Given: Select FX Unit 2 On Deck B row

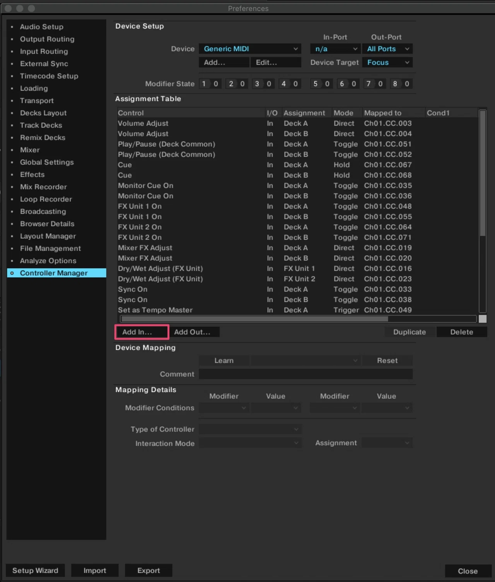Looking at the screenshot, I should [x=297, y=237].
